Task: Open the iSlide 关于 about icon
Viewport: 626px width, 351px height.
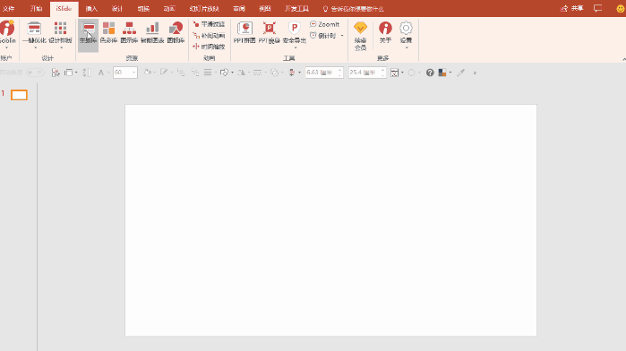Action: (x=385, y=33)
